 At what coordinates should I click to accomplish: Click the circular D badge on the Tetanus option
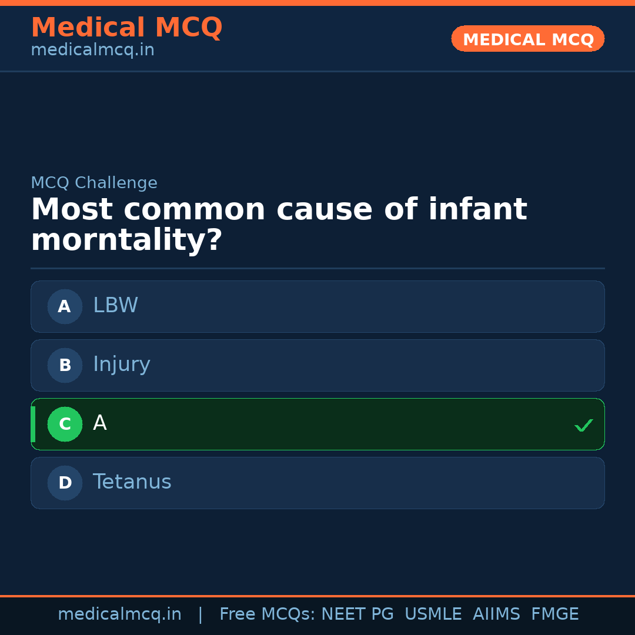pyautogui.click(x=65, y=483)
